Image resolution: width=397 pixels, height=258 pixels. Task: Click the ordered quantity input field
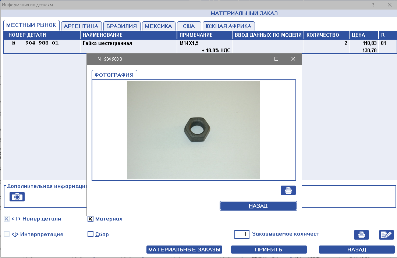pyautogui.click(x=242, y=234)
